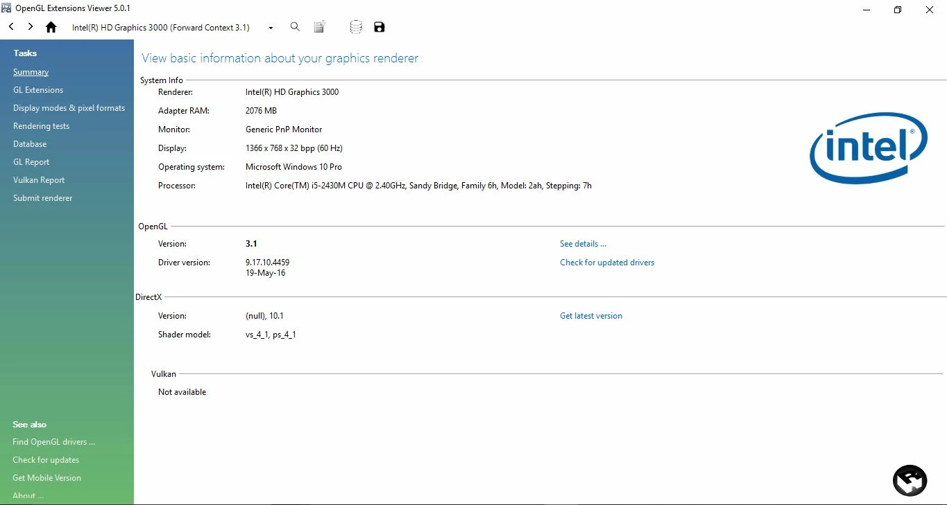The width and height of the screenshot is (947, 505).
Task: Click the 'Processor:' label
Action: 177,186
